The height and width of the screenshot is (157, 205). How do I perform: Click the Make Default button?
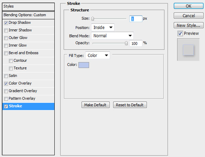point(96,105)
